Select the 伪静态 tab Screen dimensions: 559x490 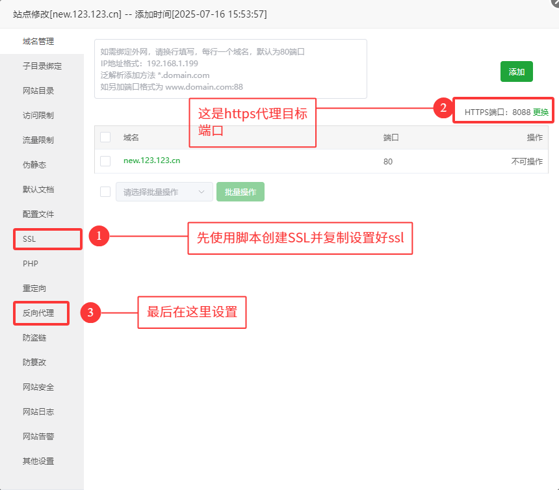coord(34,164)
